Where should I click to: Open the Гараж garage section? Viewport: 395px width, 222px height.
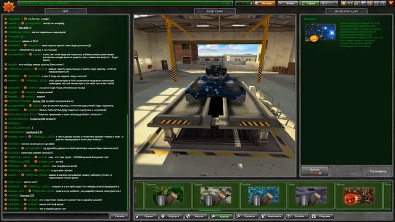click(309, 3)
